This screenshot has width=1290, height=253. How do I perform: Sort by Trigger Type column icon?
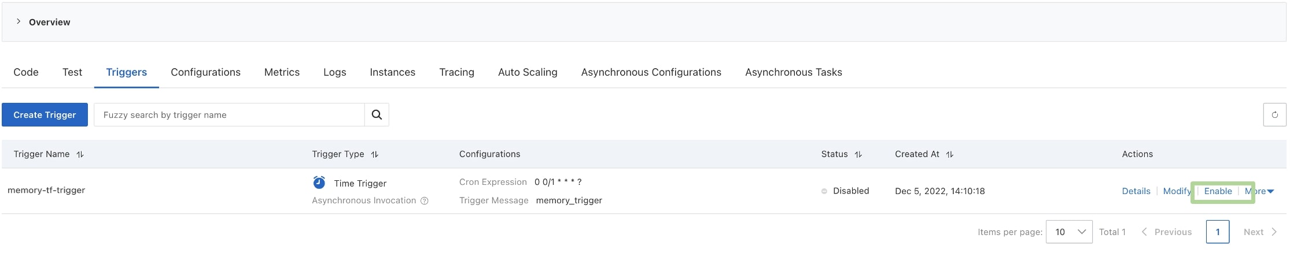[375, 154]
